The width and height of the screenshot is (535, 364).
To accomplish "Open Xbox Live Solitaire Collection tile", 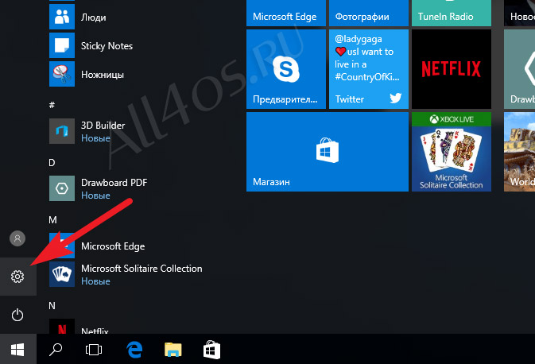I will click(452, 152).
